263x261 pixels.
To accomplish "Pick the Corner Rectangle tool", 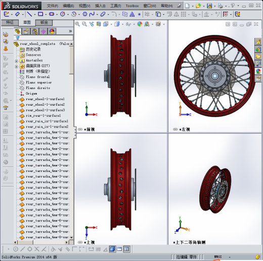I will [40, 14].
